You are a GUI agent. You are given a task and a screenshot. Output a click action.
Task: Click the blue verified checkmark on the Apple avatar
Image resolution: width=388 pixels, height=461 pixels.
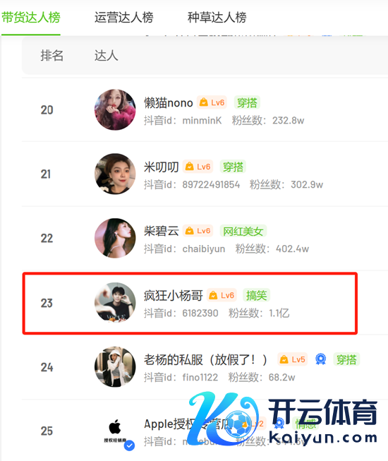[x=129, y=445]
